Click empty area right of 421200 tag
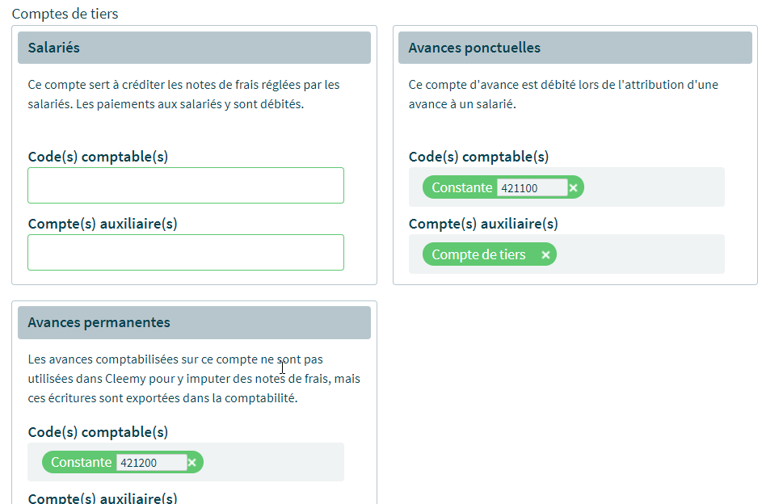Image resolution: width=783 pixels, height=504 pixels. pyautogui.click(x=273, y=462)
